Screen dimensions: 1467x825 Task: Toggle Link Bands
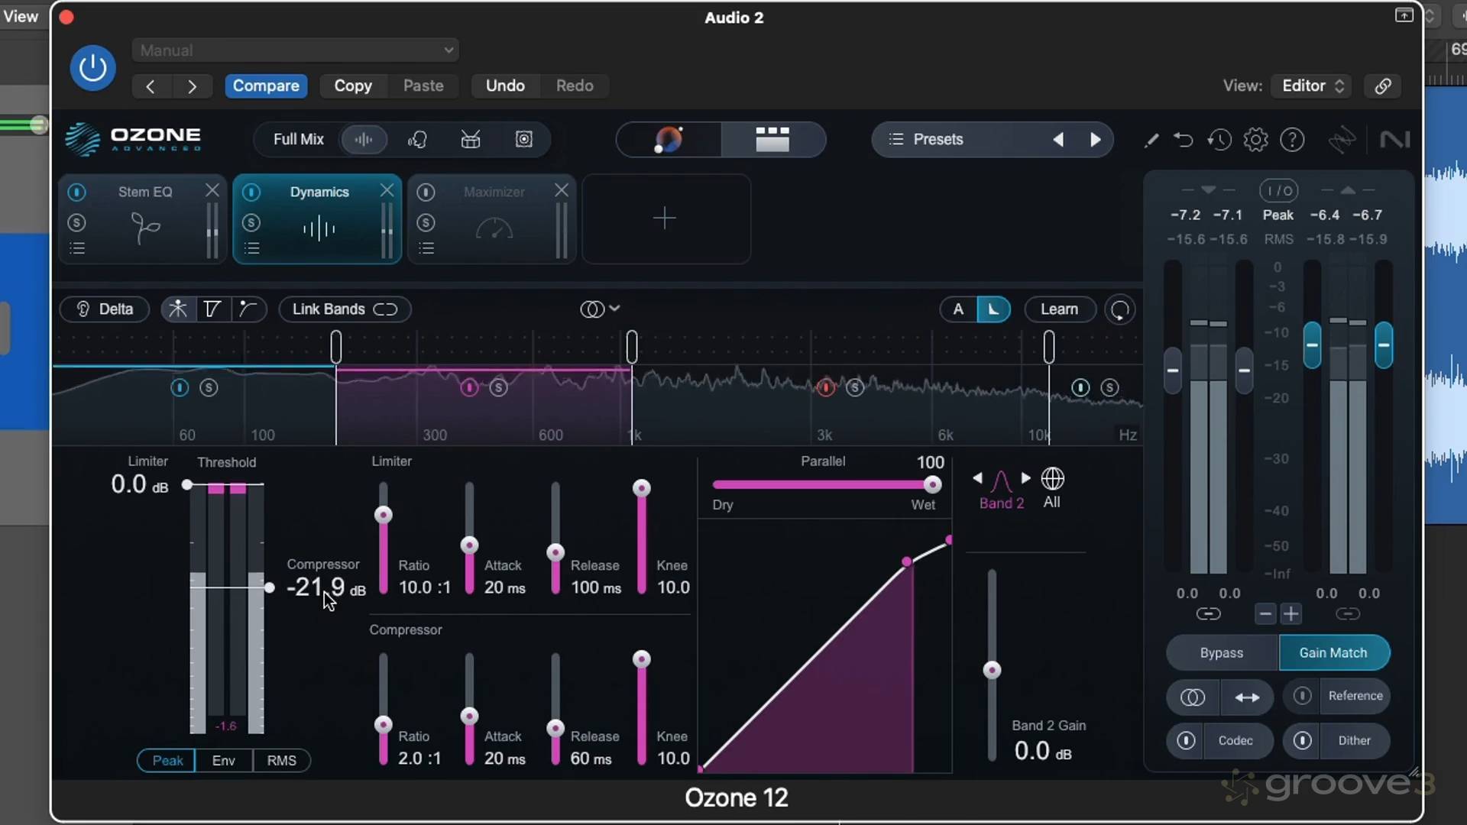tap(345, 309)
